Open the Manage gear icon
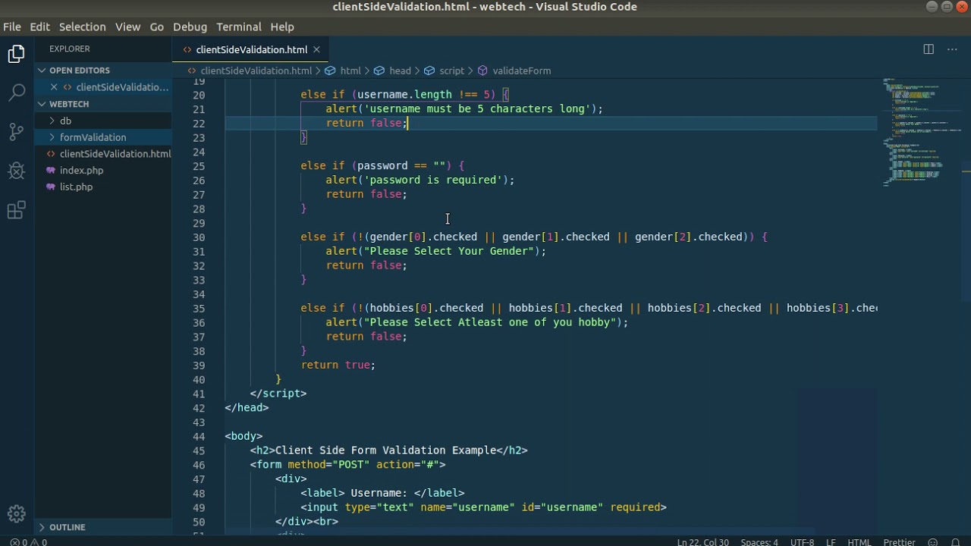 tap(17, 513)
